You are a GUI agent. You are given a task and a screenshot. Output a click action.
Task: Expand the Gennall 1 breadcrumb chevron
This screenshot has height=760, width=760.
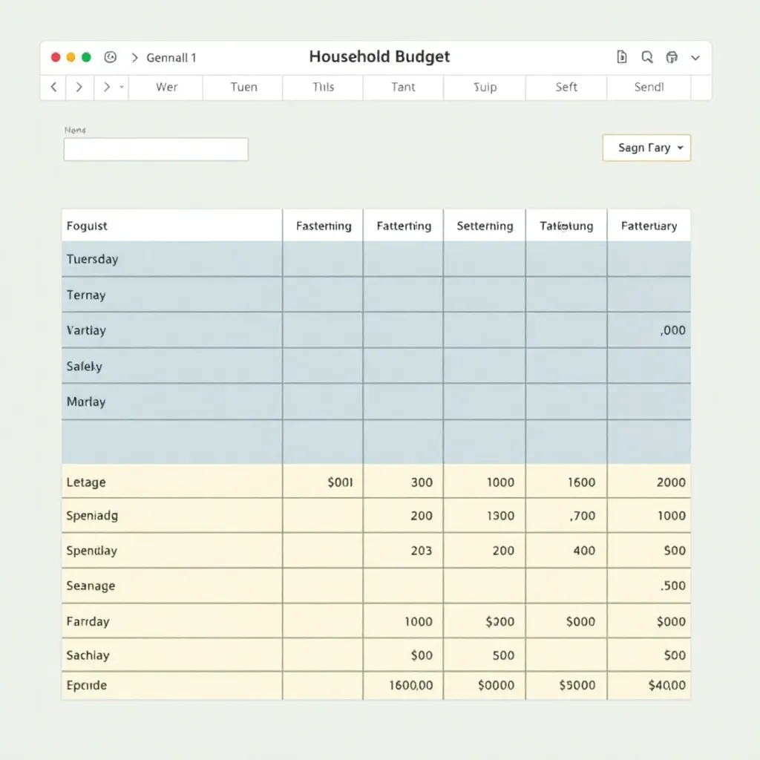[x=134, y=57]
